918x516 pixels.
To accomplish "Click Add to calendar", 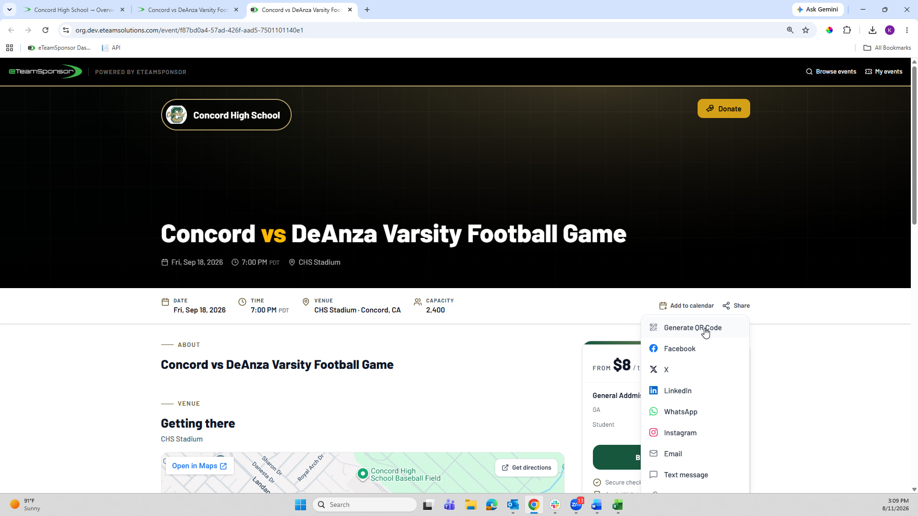I will (686, 306).
